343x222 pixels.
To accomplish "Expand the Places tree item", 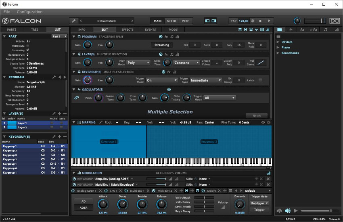I will point(278,47).
